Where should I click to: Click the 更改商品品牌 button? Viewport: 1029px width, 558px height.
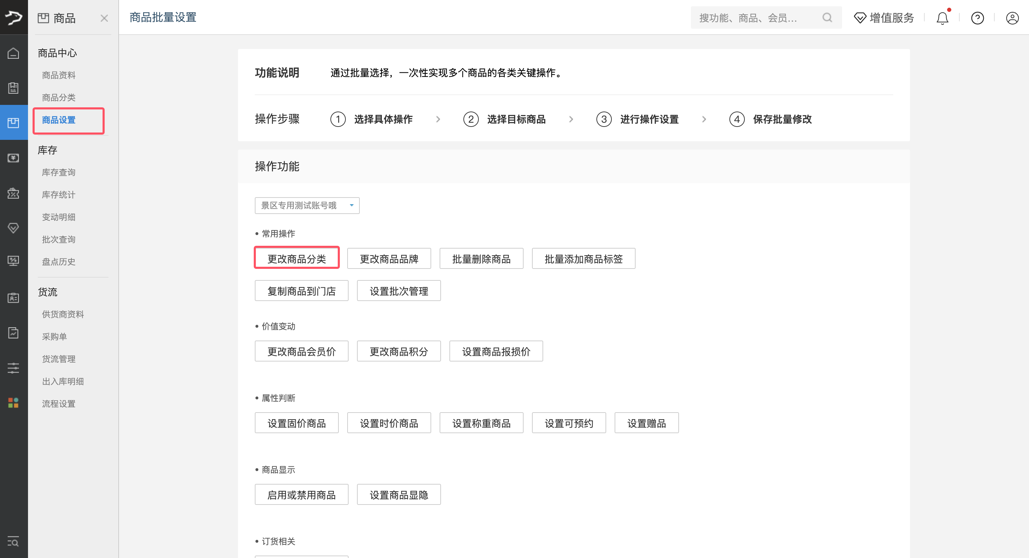[388, 259]
